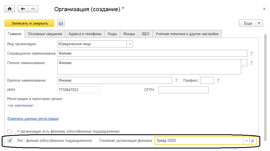The height and width of the screenshot is (151, 270).
Task: Click the Home icon button
Action: (10, 9)
